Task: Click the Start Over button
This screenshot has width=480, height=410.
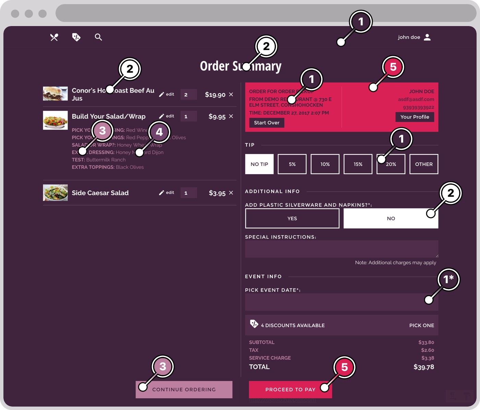Action: [266, 123]
